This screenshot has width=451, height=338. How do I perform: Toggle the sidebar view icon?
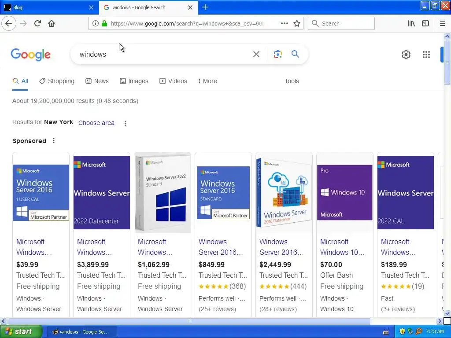[x=425, y=24]
